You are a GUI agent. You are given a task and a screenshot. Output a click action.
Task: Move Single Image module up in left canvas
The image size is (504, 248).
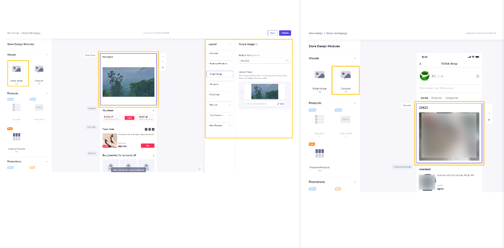pyautogui.click(x=163, y=56)
